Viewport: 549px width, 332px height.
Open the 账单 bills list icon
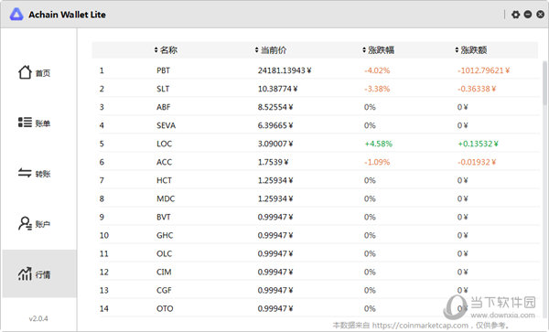click(x=25, y=123)
